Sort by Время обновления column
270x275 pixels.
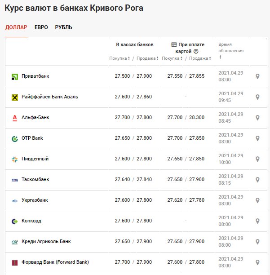pos(231,51)
